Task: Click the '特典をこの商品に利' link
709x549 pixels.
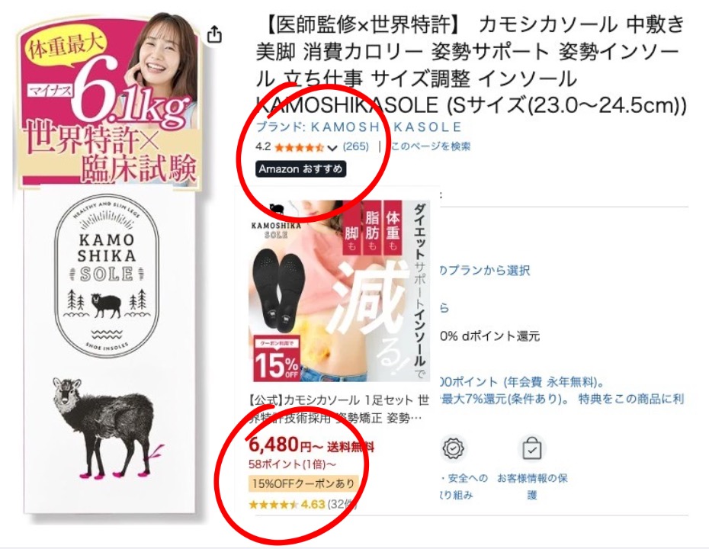Action: [x=631, y=399]
